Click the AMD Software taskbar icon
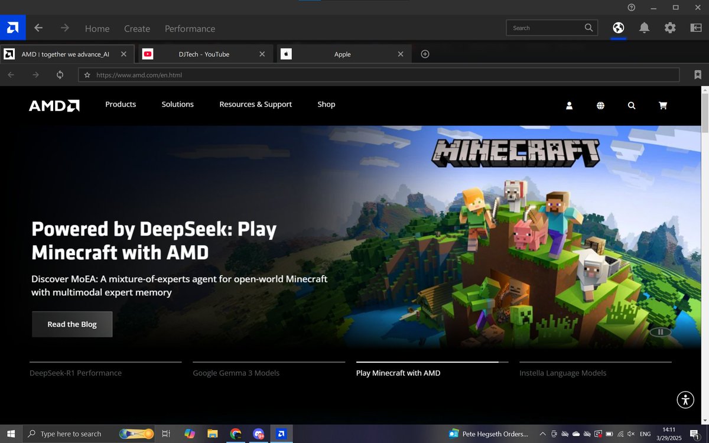This screenshot has width=709, height=443. [282, 434]
